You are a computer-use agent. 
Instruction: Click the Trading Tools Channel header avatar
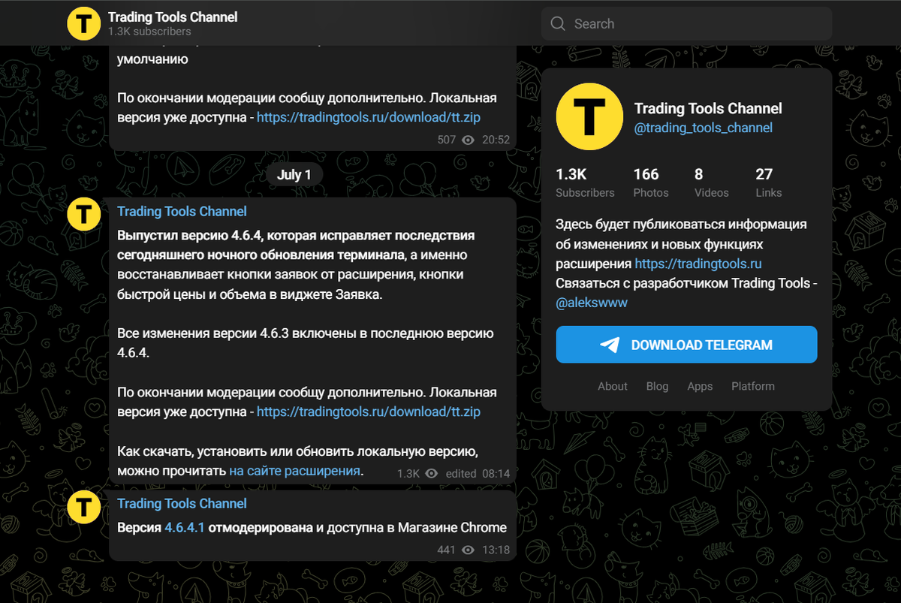pyautogui.click(x=83, y=23)
